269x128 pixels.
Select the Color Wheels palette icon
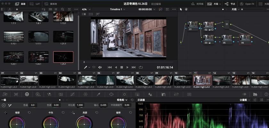27,94
